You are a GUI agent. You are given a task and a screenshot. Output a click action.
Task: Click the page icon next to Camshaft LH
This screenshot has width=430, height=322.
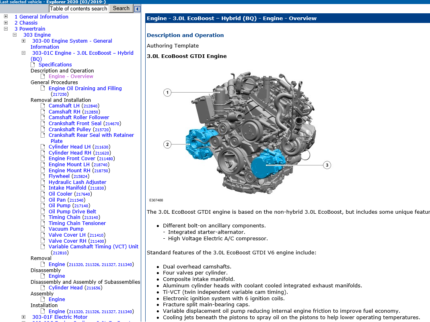pyautogui.click(x=43, y=106)
